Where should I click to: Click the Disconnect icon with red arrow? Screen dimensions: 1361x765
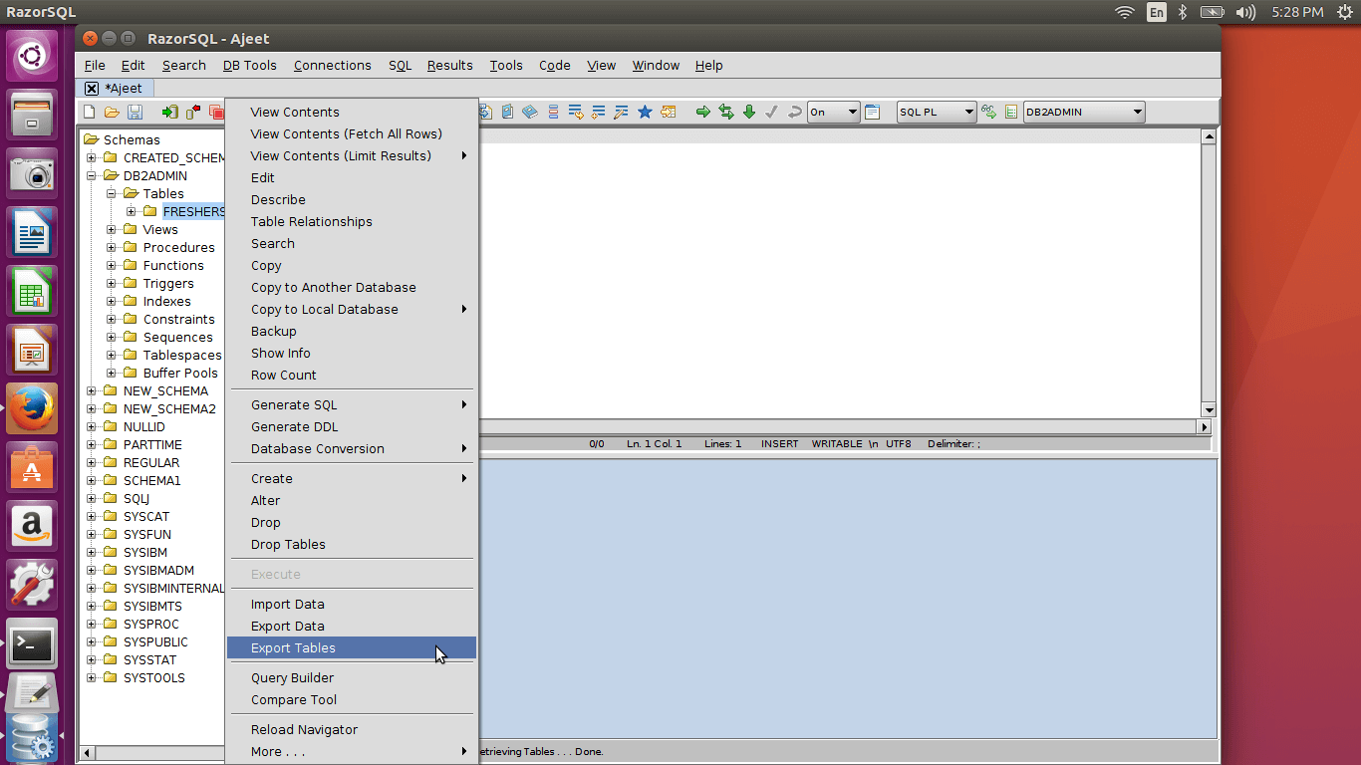(x=193, y=113)
